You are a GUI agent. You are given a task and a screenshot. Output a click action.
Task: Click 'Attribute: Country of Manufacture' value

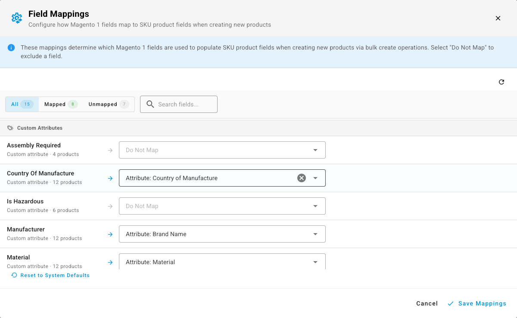click(171, 178)
